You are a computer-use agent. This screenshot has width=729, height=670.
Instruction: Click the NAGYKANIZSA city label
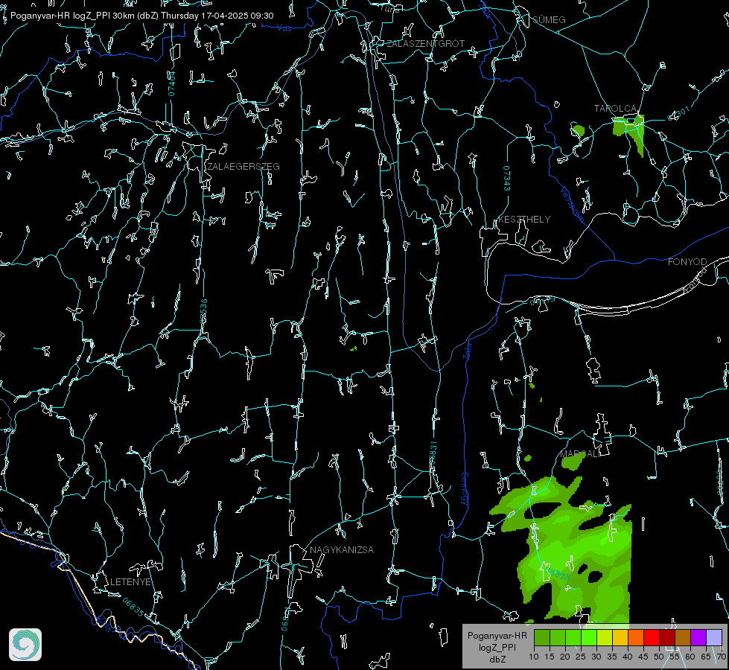tap(342, 549)
